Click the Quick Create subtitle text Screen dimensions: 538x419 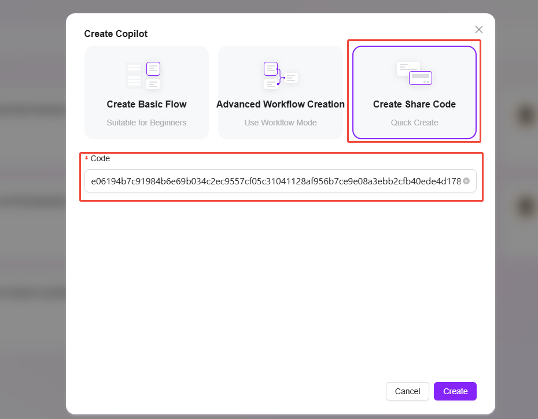click(414, 123)
